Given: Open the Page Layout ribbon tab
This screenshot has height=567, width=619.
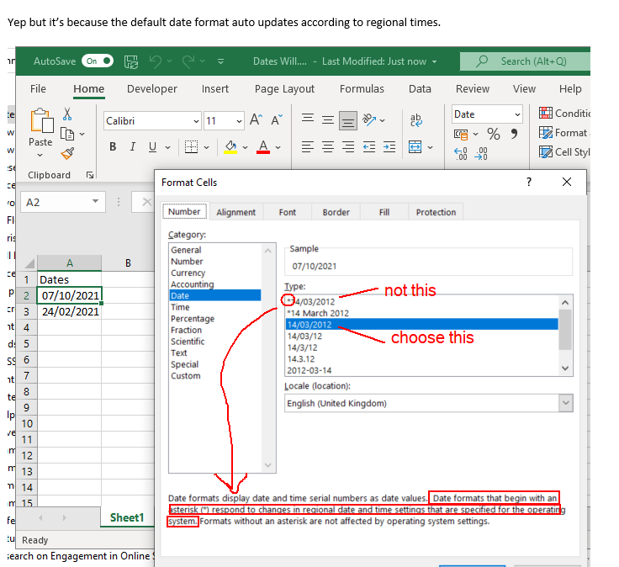Looking at the screenshot, I should pos(284,88).
